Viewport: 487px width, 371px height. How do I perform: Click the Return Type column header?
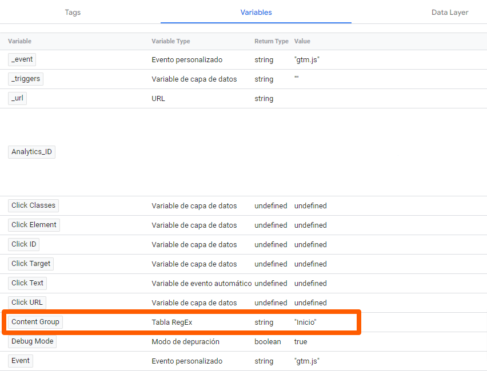(x=272, y=41)
